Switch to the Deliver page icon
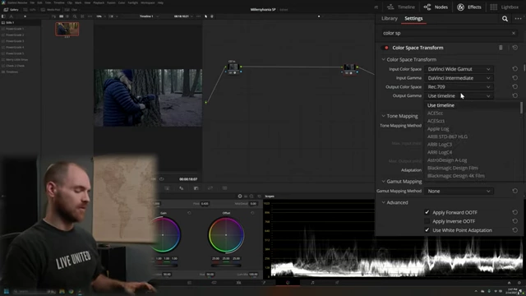526x296 pixels. pos(337,283)
